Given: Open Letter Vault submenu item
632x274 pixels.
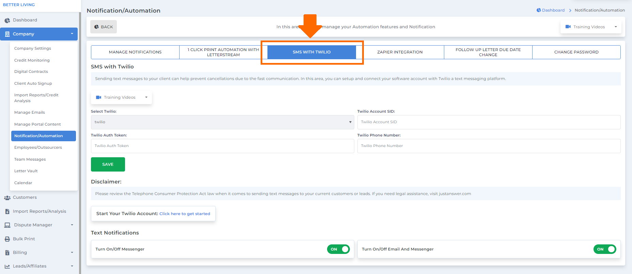Looking at the screenshot, I should (x=26, y=171).
